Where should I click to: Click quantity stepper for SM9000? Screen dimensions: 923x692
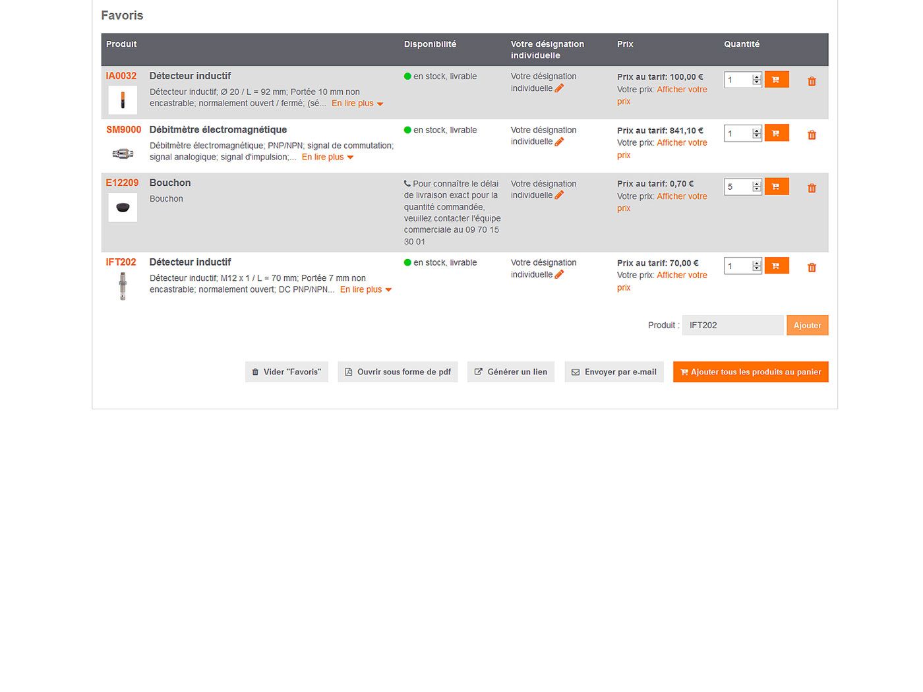point(757,133)
